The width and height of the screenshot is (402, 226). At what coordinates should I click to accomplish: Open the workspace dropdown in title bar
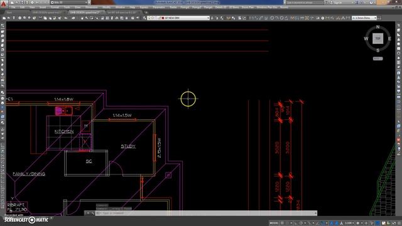(86, 3)
